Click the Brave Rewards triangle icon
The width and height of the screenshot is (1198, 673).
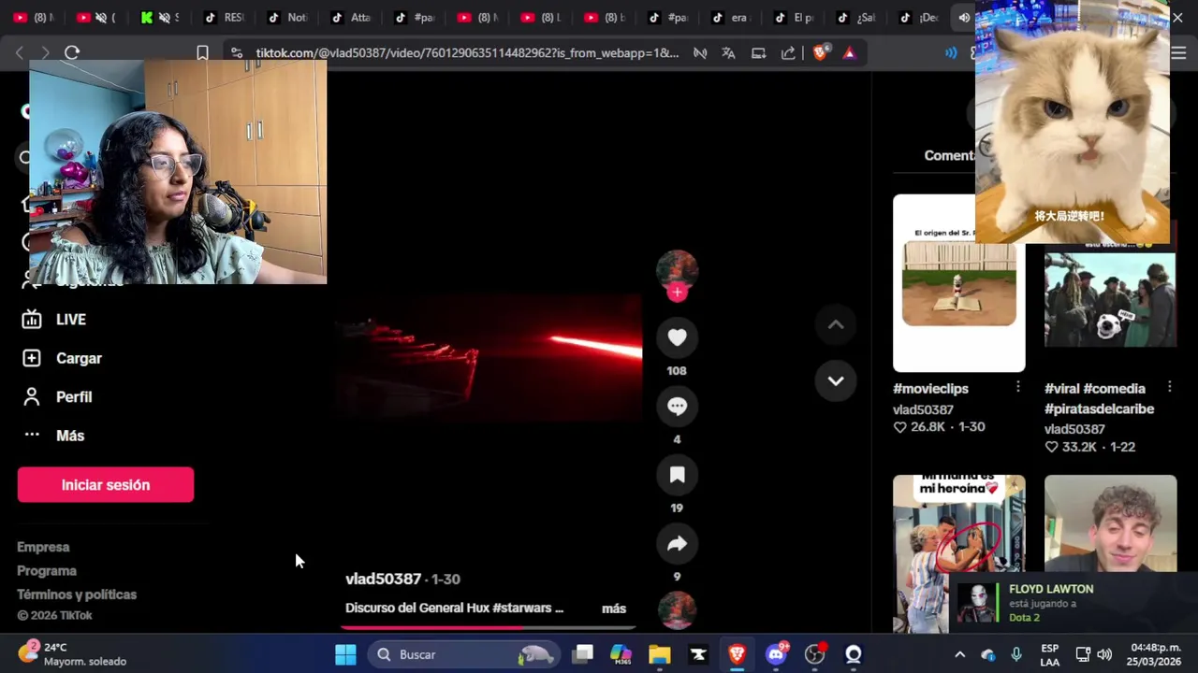pos(849,53)
